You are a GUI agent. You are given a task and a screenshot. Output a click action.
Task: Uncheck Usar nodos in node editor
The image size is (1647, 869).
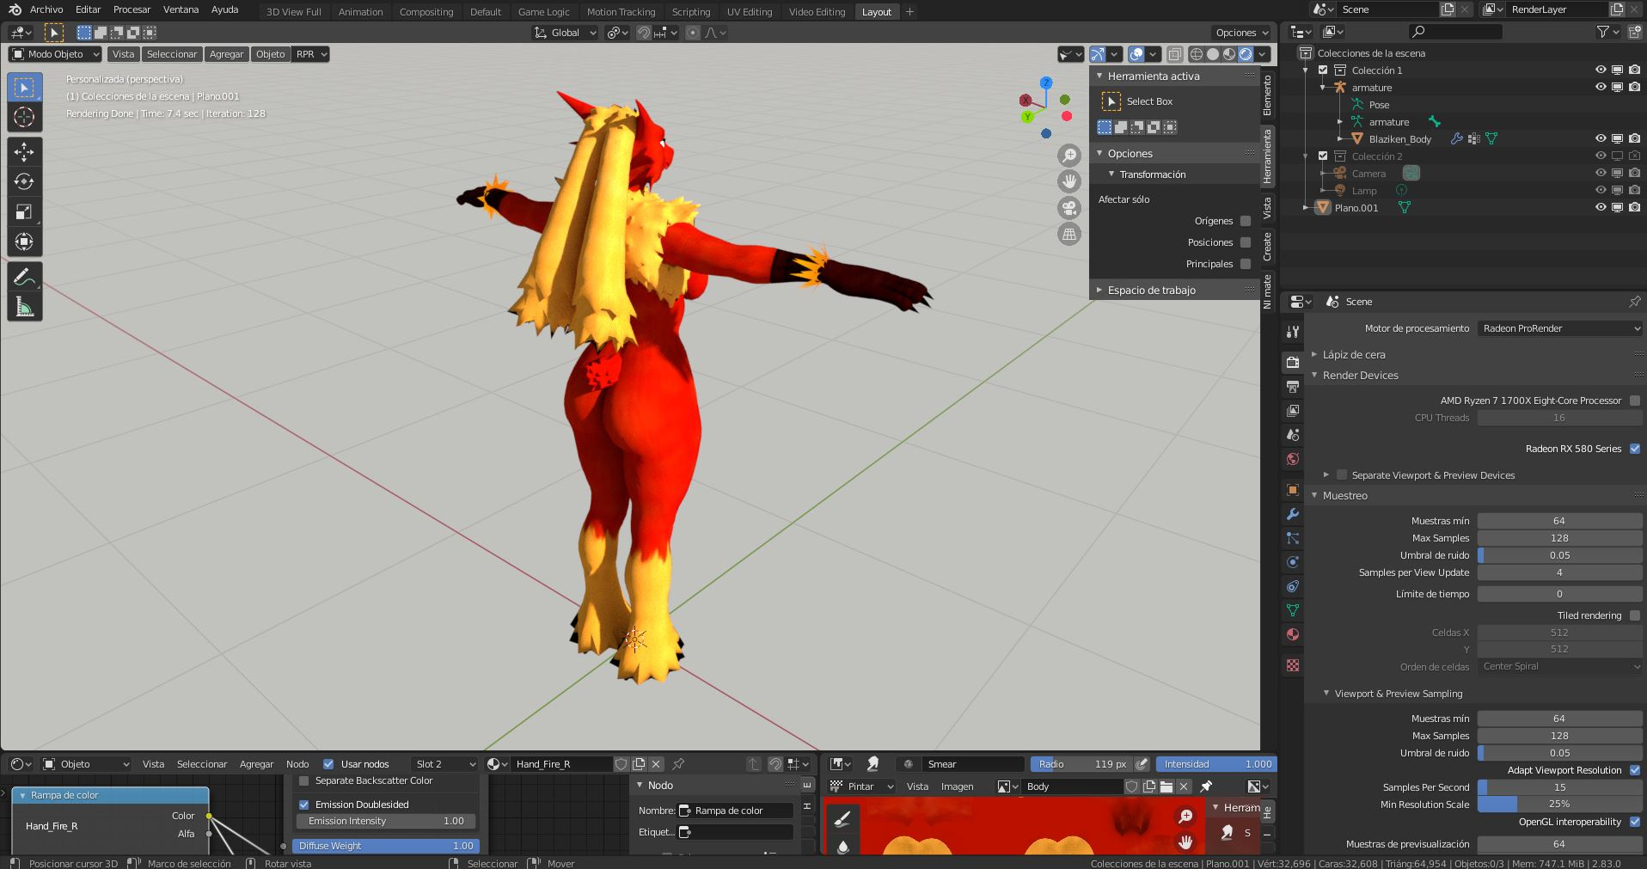tap(328, 764)
